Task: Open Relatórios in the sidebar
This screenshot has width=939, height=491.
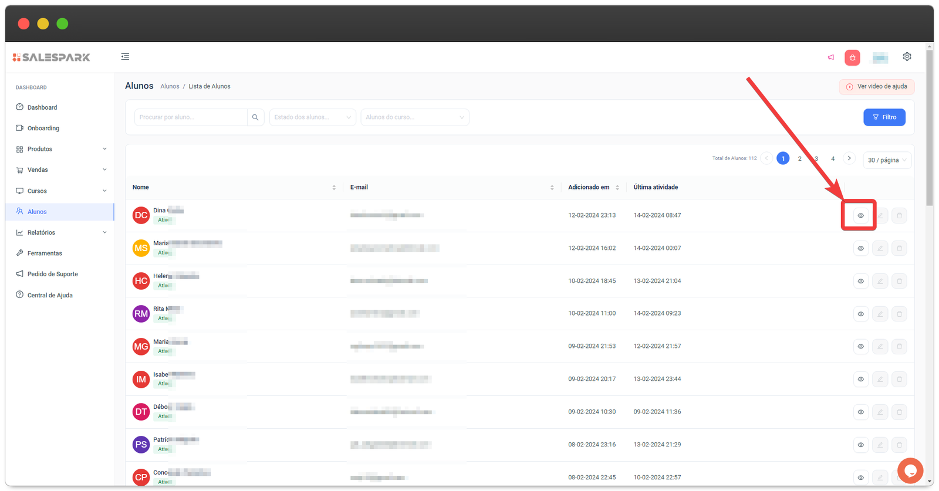Action: pyautogui.click(x=60, y=233)
